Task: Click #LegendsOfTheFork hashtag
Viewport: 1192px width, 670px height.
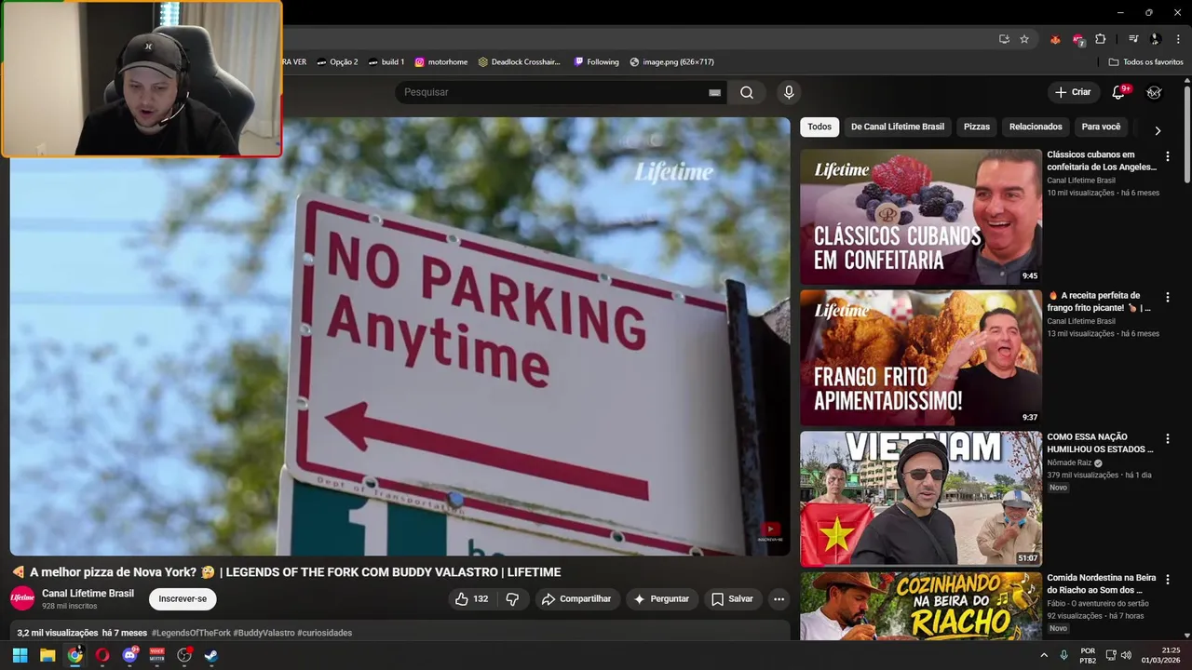Action: (x=191, y=633)
